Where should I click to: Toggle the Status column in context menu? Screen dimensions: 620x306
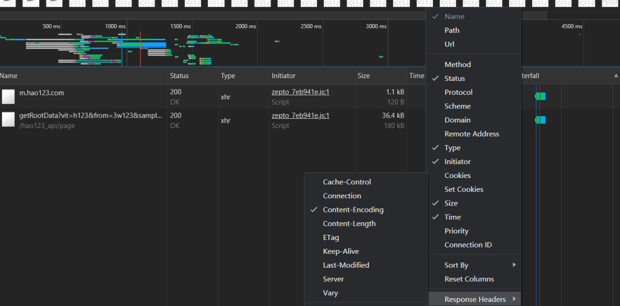point(474,78)
